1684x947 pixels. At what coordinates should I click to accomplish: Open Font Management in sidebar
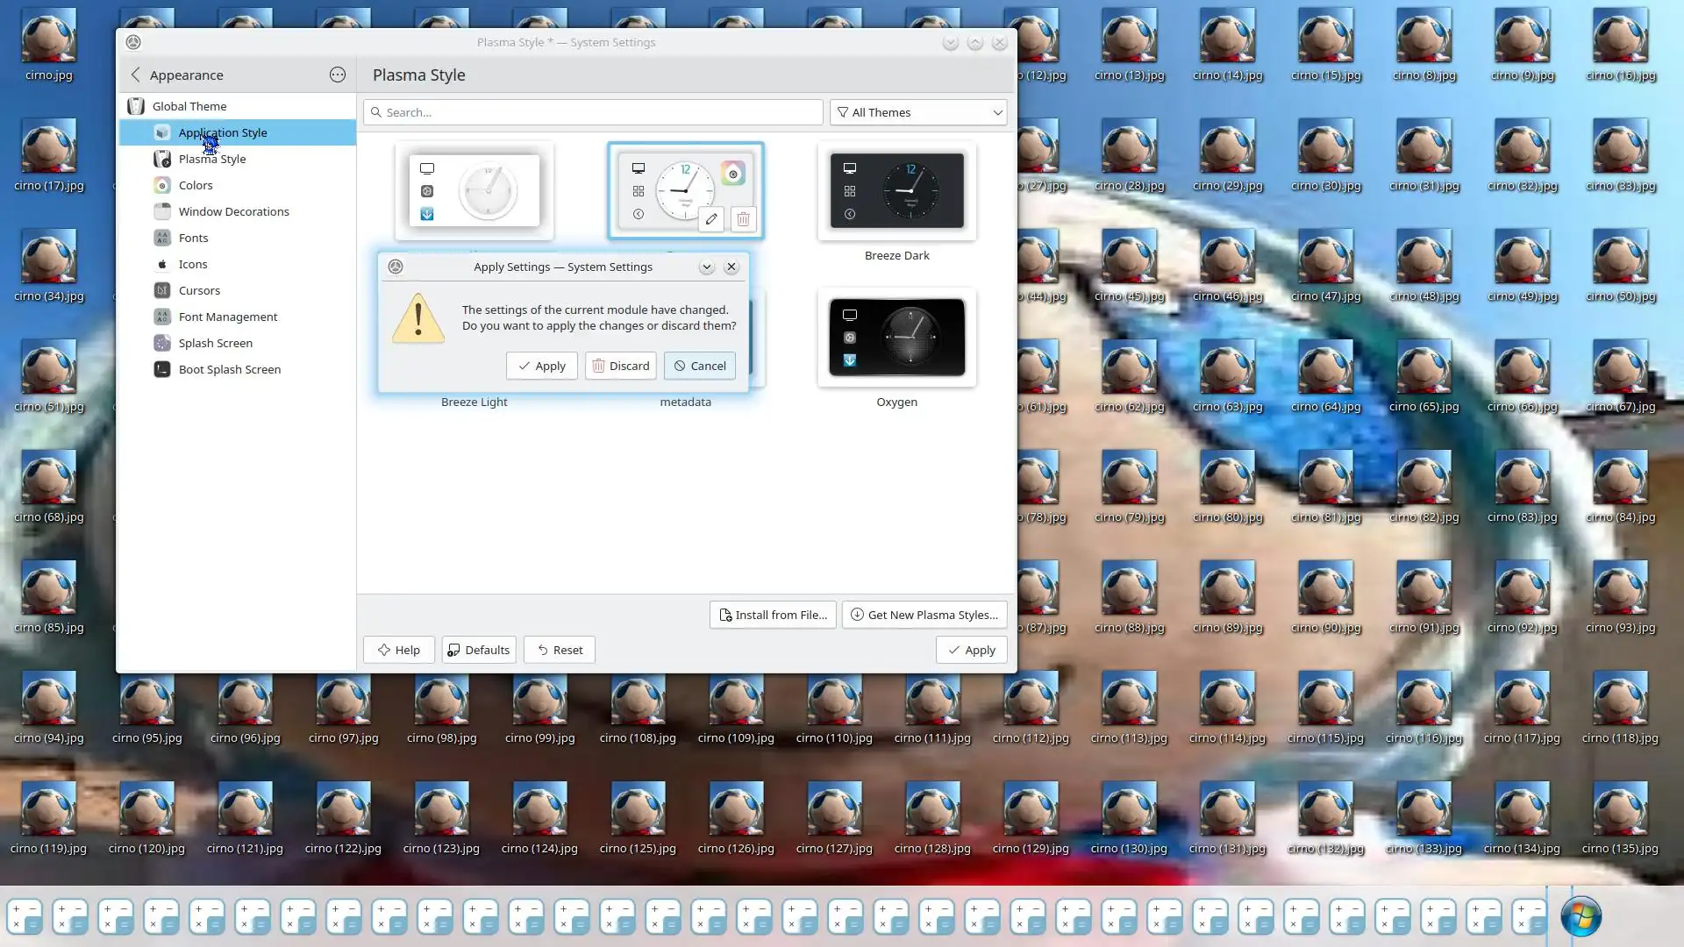point(227,317)
